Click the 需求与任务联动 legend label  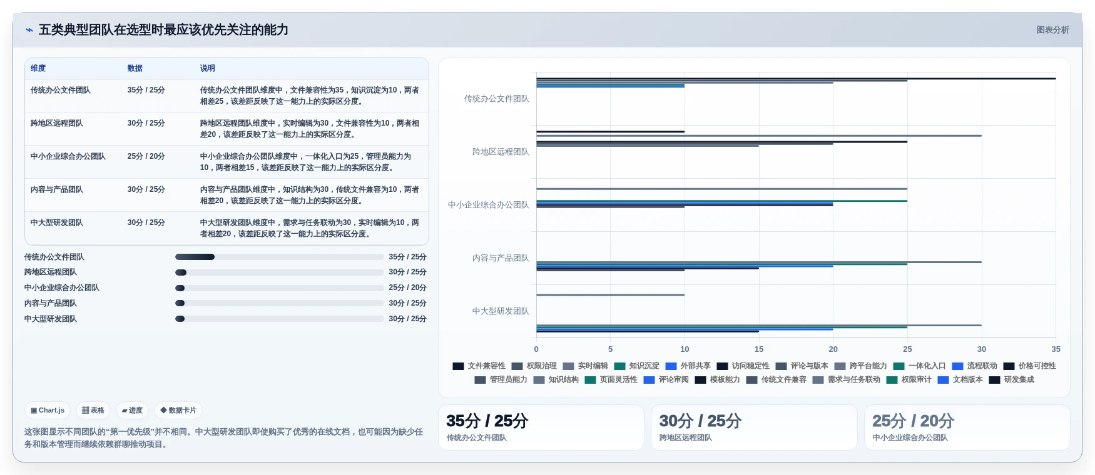pyautogui.click(x=853, y=380)
